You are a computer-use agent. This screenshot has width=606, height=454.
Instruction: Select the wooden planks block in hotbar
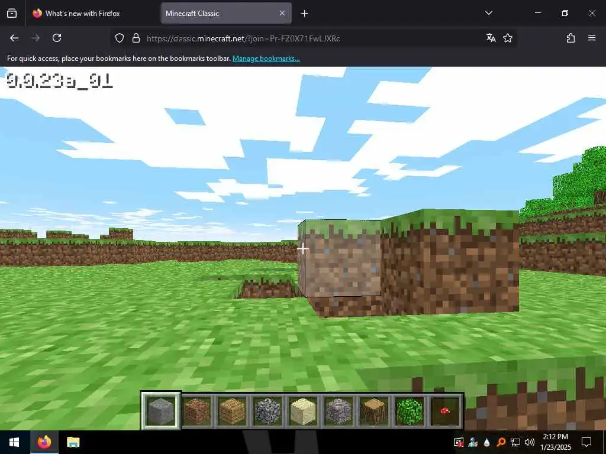tap(232, 411)
